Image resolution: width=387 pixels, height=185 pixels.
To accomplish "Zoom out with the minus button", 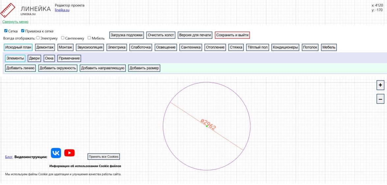I will [380, 99].
